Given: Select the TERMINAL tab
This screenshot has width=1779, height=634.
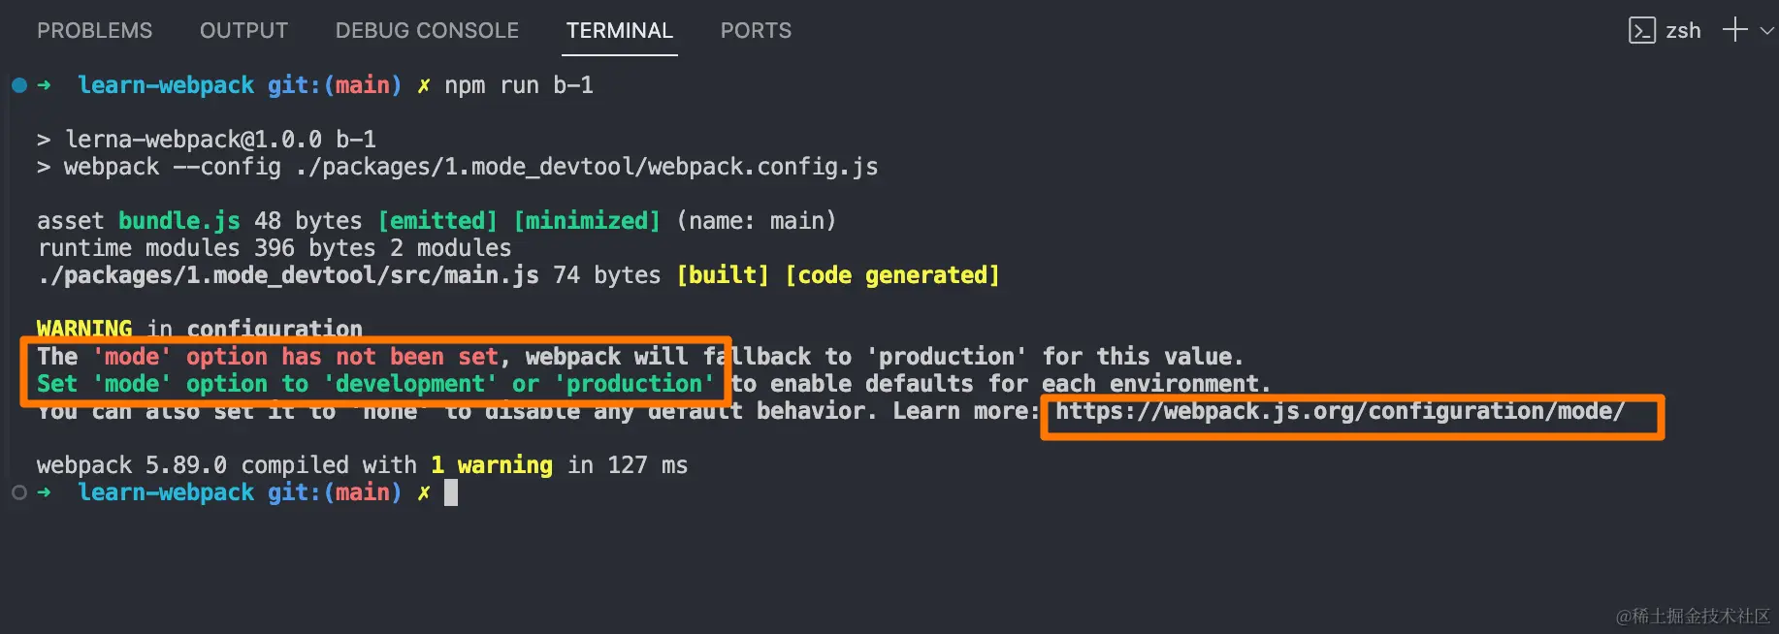Looking at the screenshot, I should 619,31.
